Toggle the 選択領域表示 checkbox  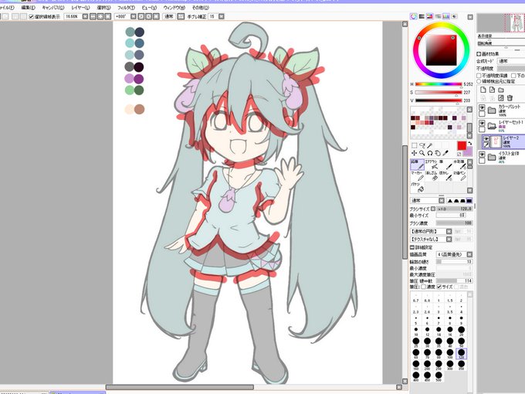point(31,16)
